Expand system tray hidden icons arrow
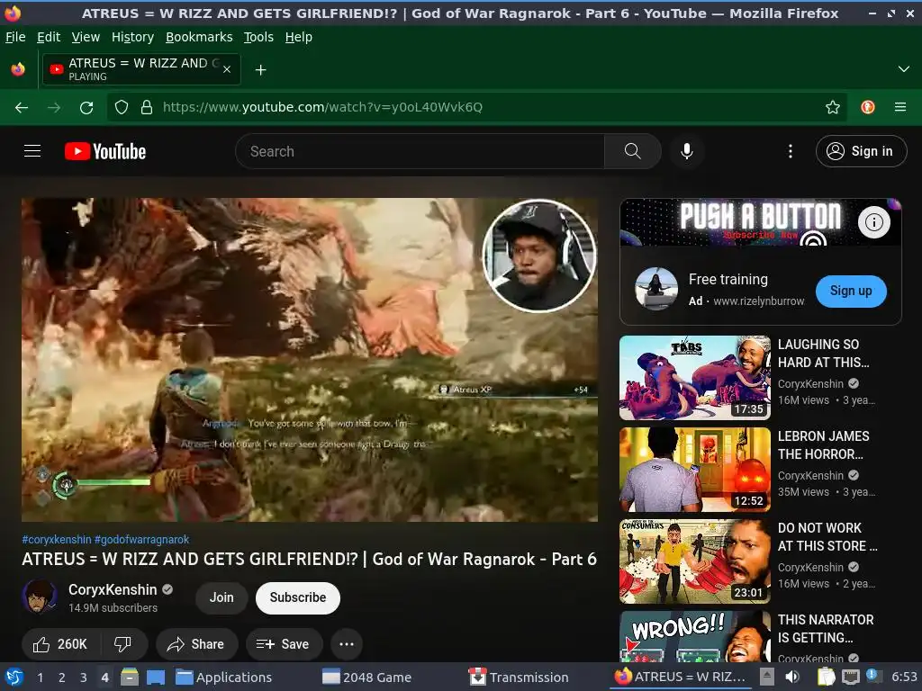 click(x=766, y=677)
